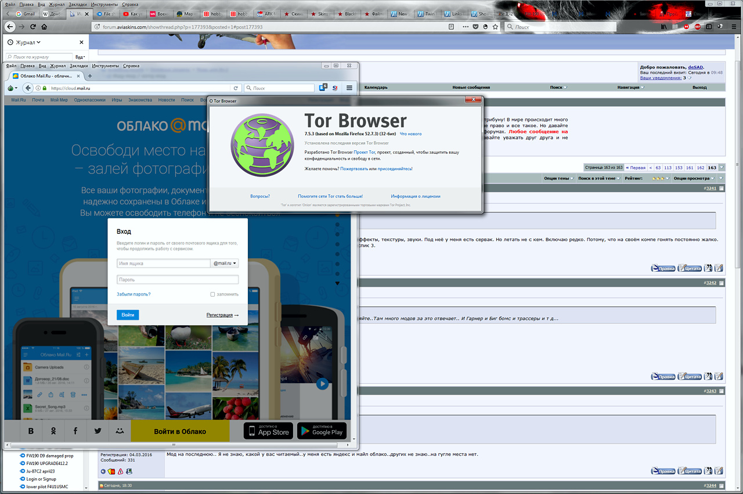Image resolution: width=743 pixels, height=494 pixels.
Task: Open Что нового link in Tor dialog
Action: pyautogui.click(x=410, y=134)
